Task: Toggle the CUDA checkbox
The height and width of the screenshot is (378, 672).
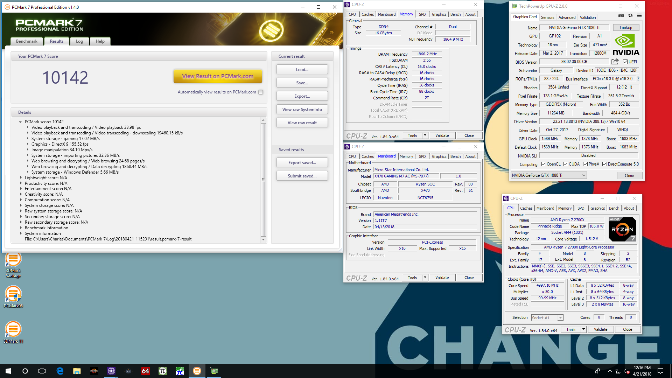Action: (566, 164)
